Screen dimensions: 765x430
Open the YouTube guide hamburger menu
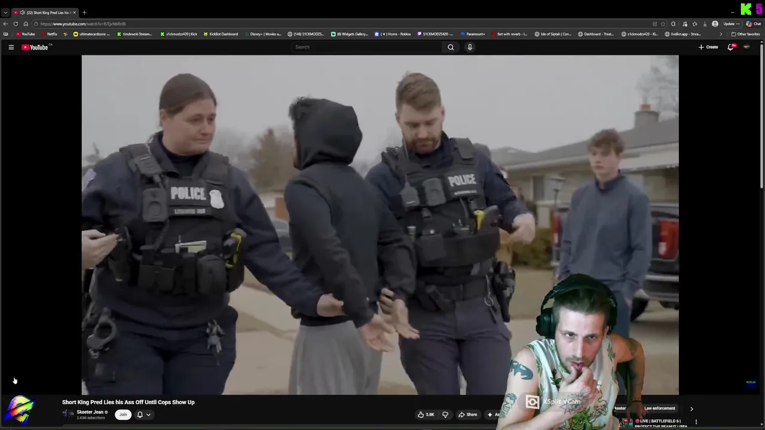pos(11,47)
